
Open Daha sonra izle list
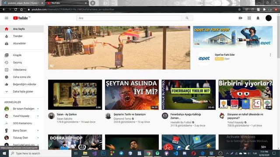(22, 77)
